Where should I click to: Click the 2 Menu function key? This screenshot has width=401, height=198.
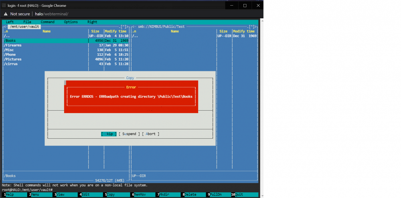41,195
